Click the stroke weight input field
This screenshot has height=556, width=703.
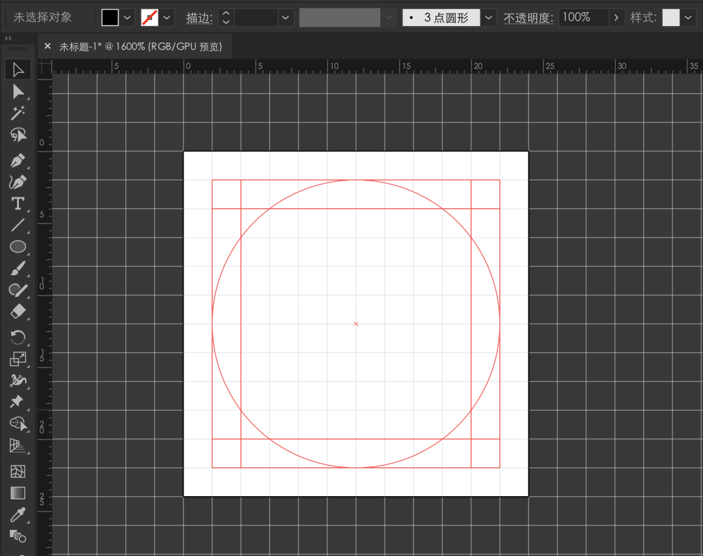[x=256, y=18]
